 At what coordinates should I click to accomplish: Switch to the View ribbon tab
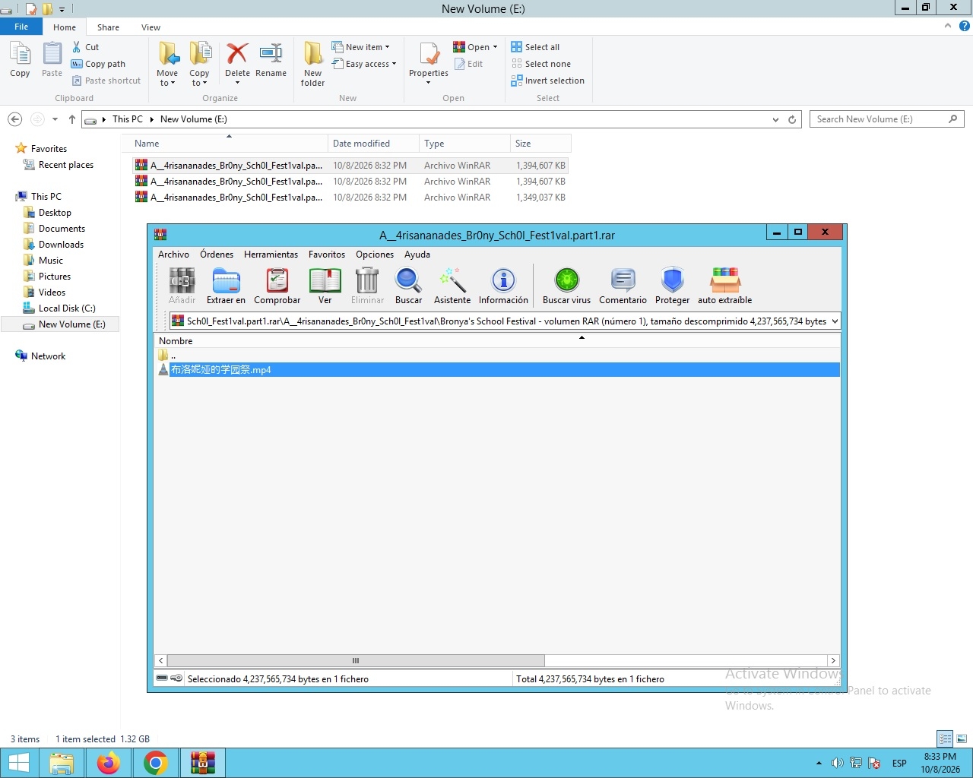coord(151,27)
